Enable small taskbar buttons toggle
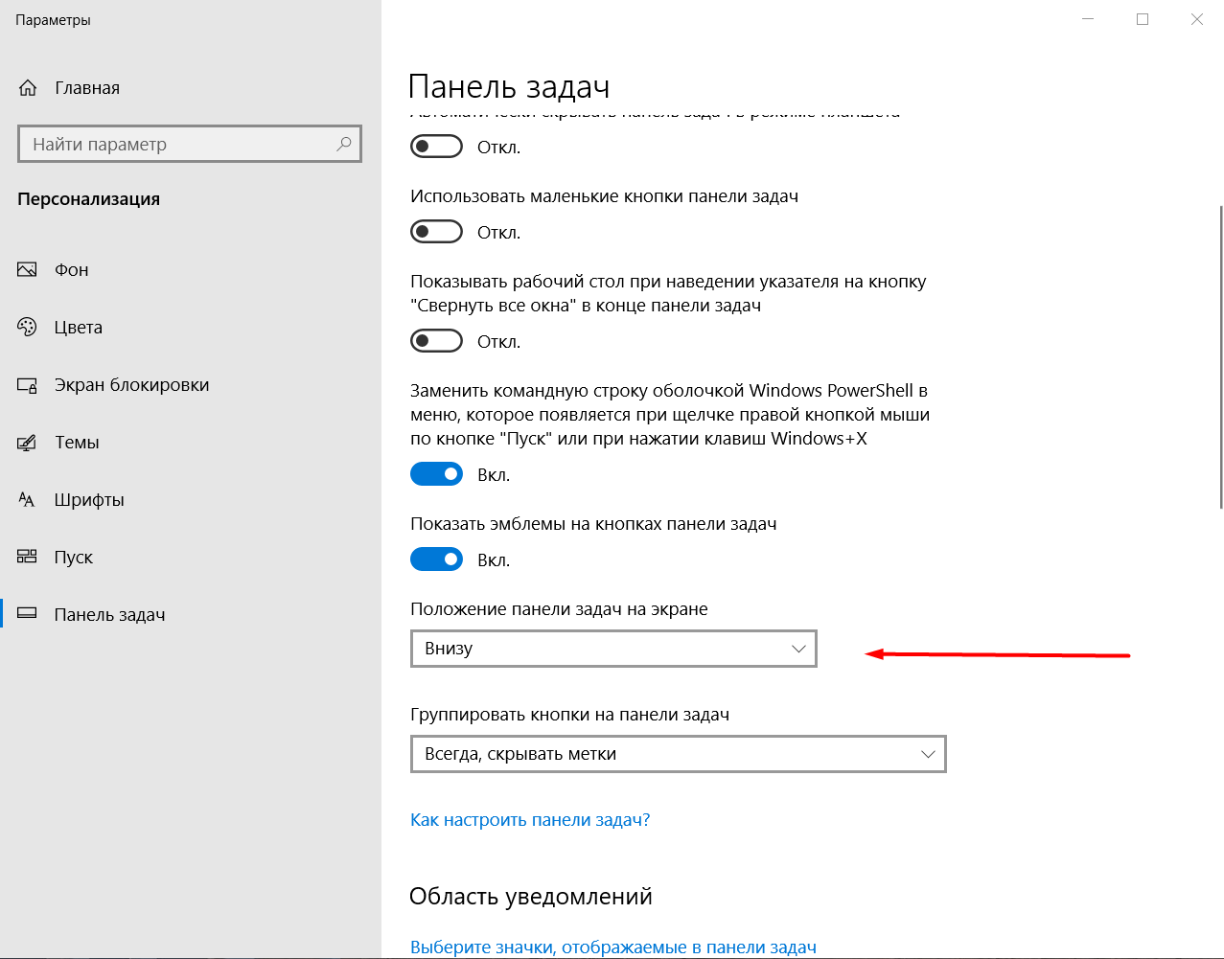The width and height of the screenshot is (1224, 959). tap(436, 232)
